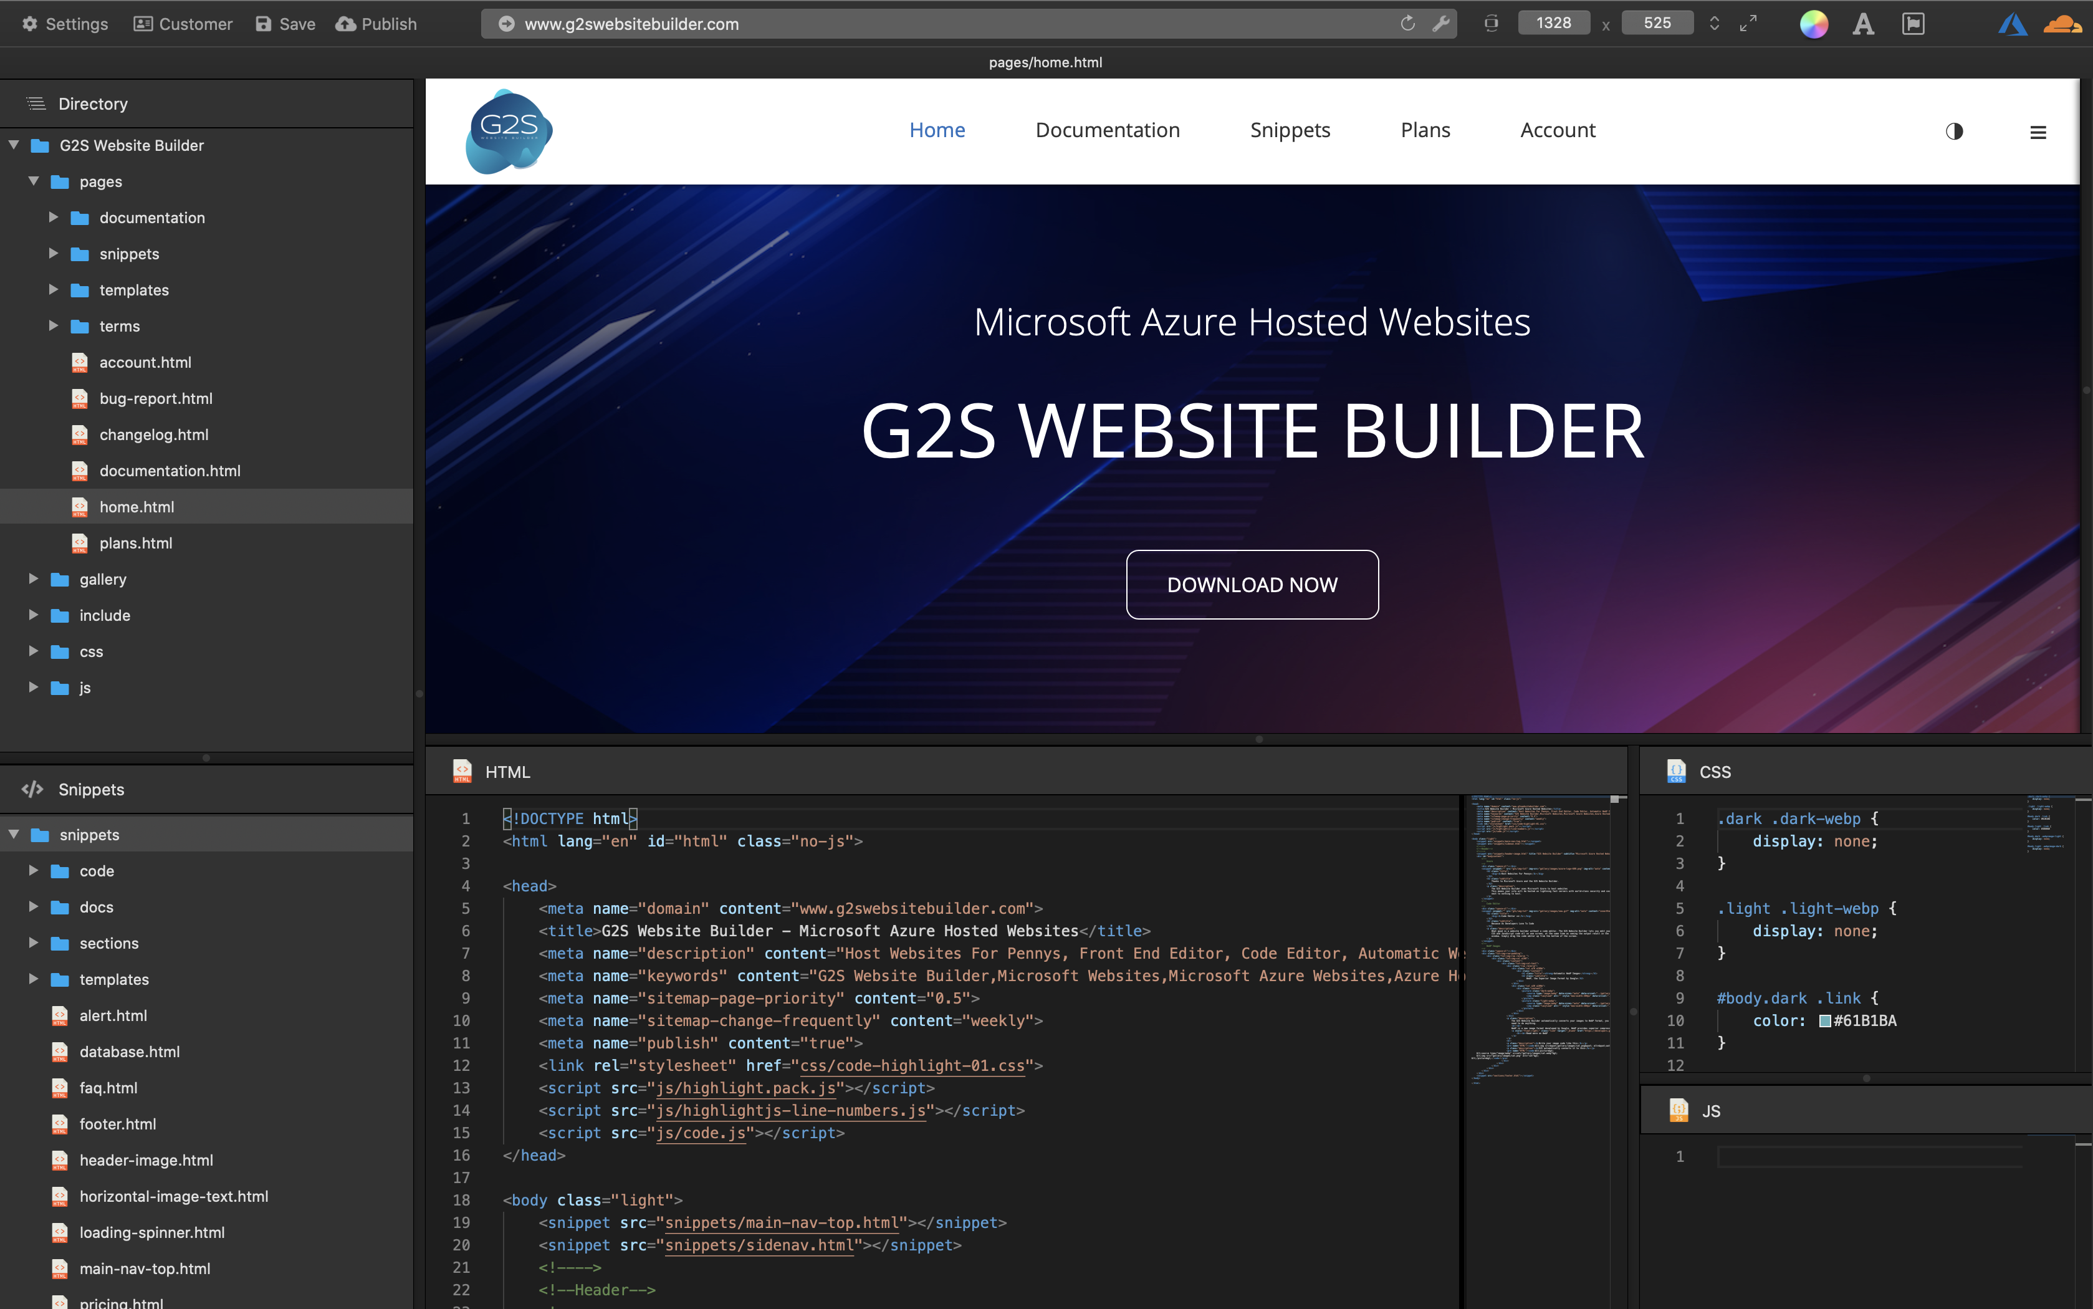The height and width of the screenshot is (1309, 2093).
Task: Click the Directory panel list icon
Action: [36, 104]
